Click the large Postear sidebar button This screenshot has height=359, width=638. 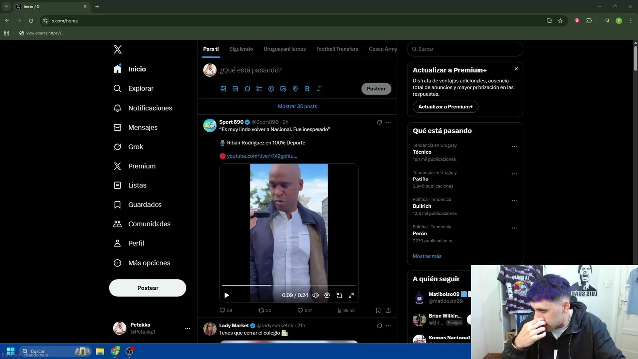click(148, 288)
